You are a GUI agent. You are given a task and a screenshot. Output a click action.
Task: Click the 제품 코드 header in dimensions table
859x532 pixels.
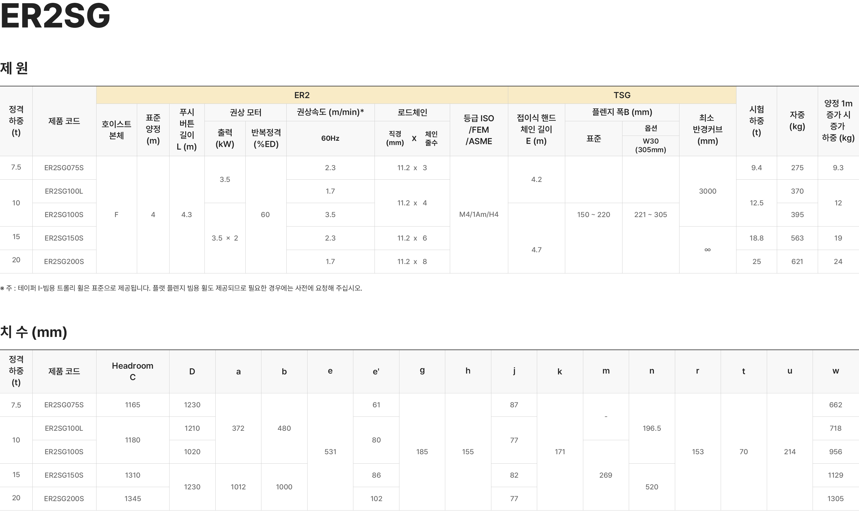pos(64,372)
